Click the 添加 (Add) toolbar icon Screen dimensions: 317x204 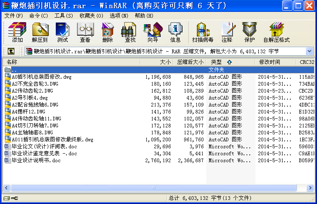pos(18,32)
